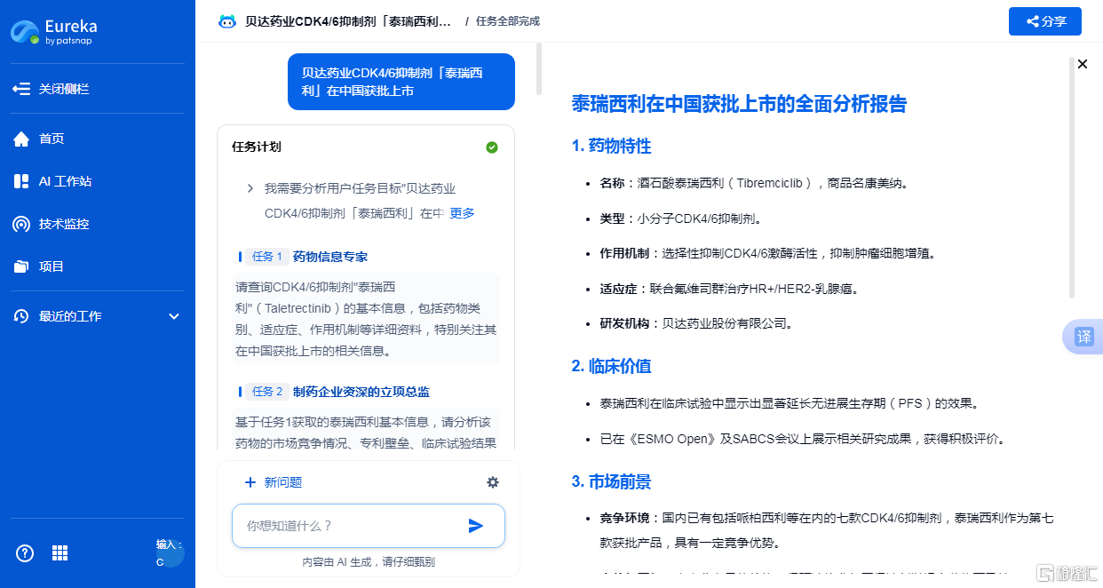Click the chat panel vertical scrollbar
This screenshot has width=1103, height=588.
click(539, 69)
